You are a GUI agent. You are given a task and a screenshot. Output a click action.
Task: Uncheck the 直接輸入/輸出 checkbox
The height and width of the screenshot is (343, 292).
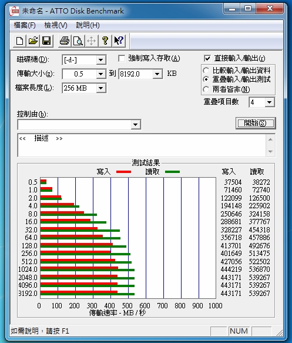tap(207, 58)
